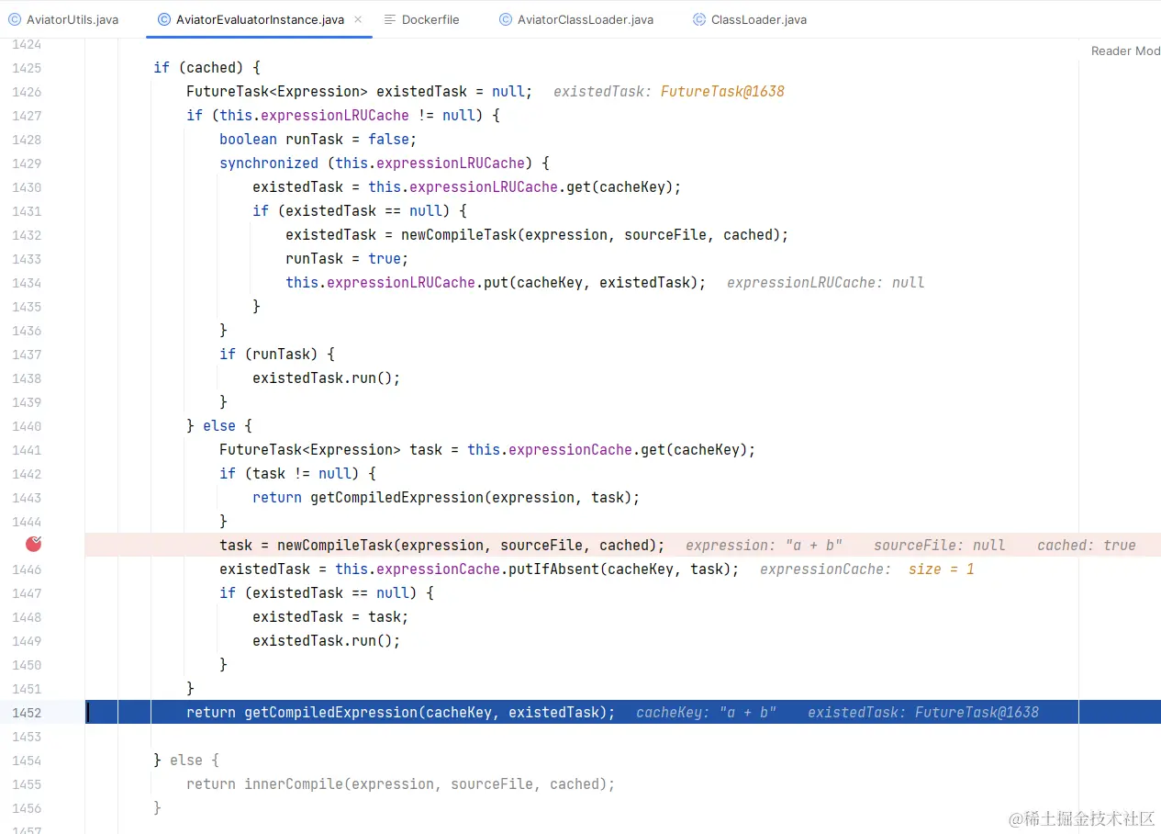
Task: Click line number 1455 in gutter
Action: (x=27, y=784)
